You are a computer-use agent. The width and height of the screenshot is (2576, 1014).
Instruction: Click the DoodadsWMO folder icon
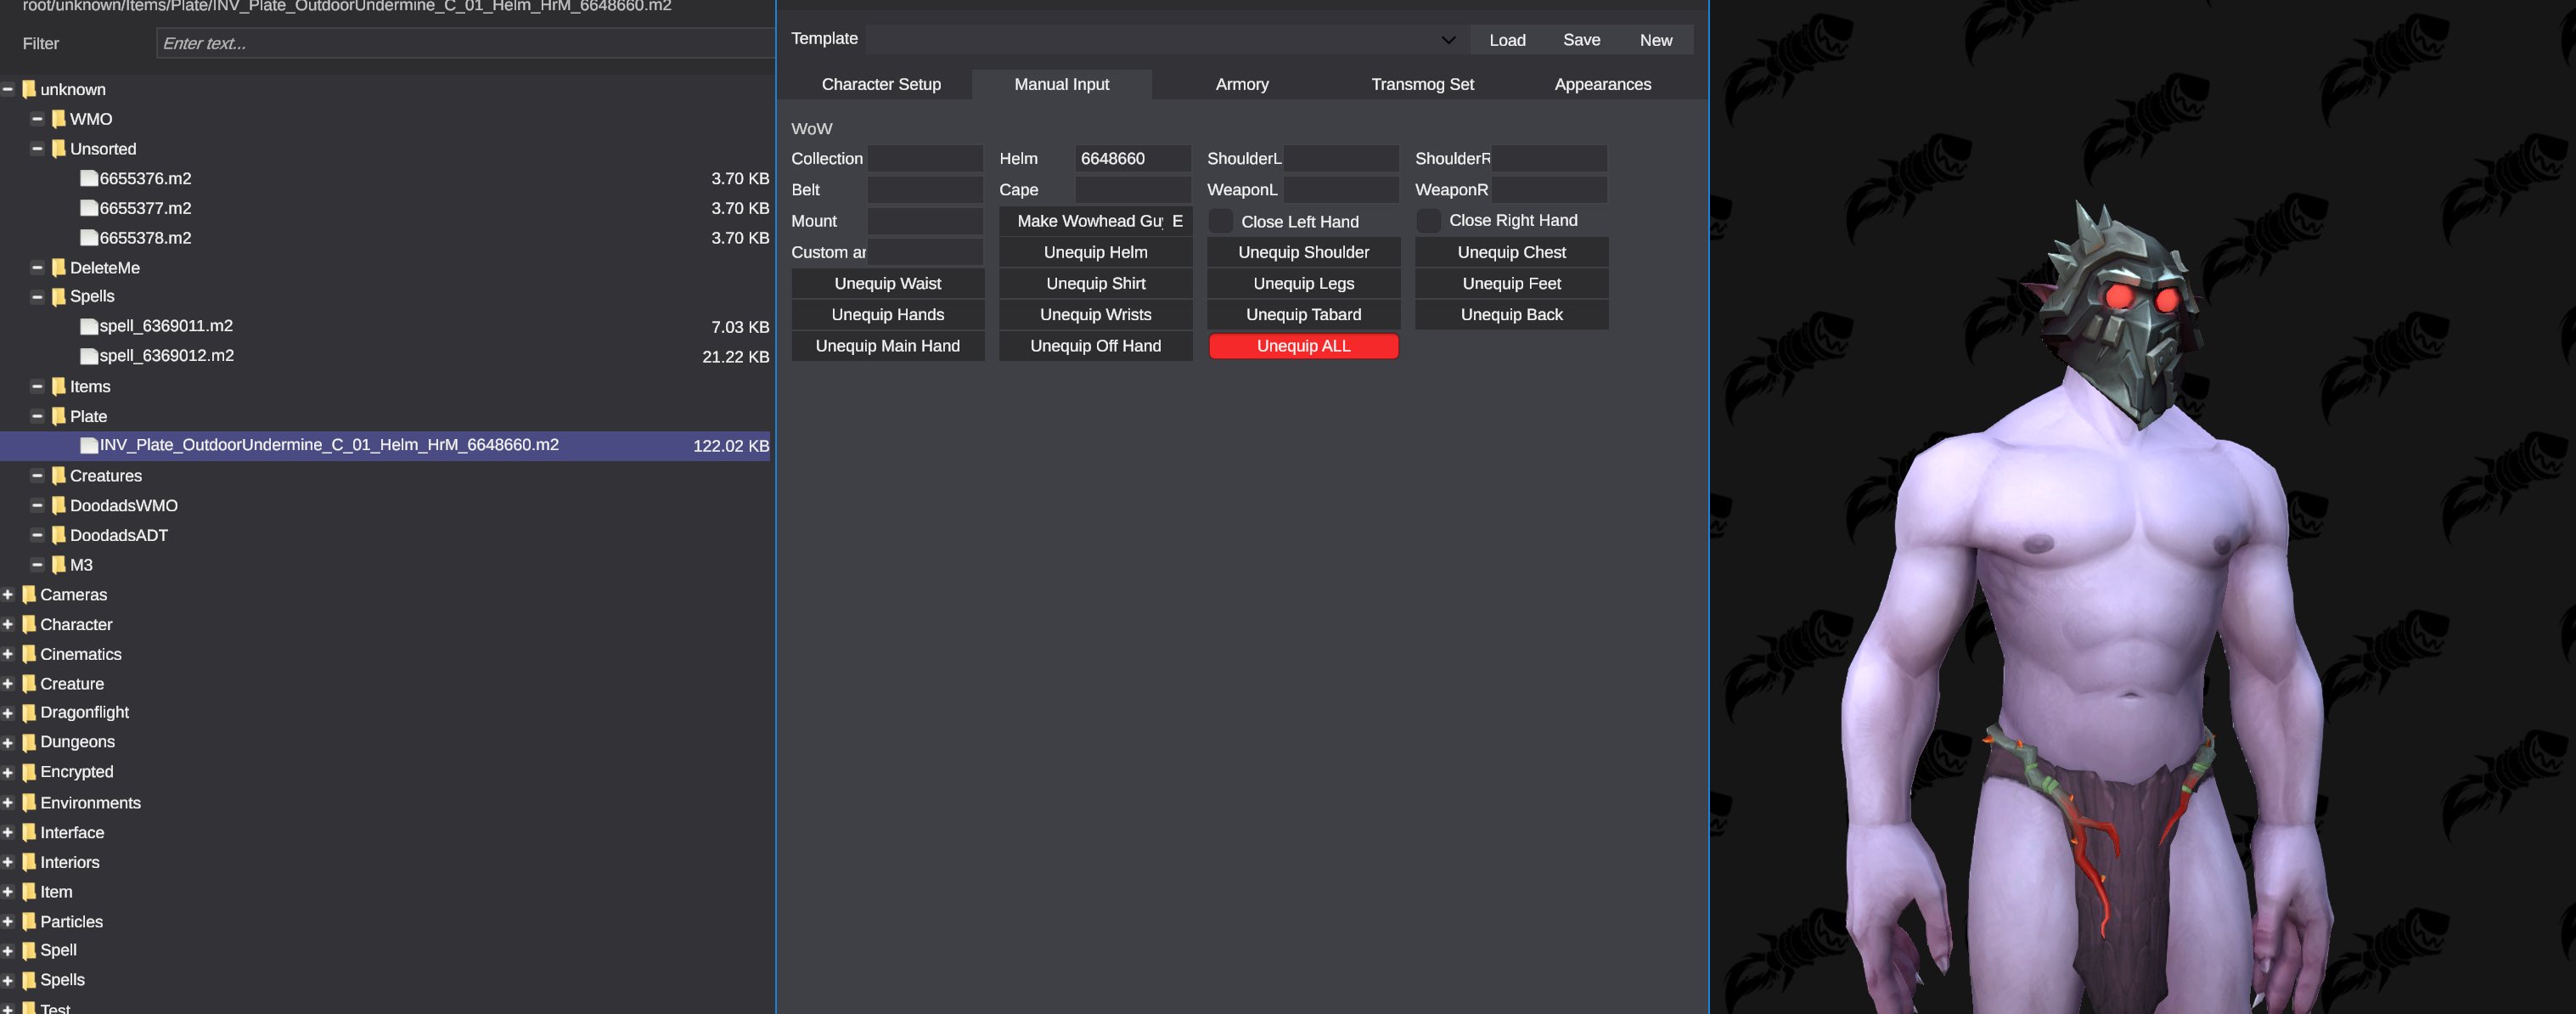[59, 506]
